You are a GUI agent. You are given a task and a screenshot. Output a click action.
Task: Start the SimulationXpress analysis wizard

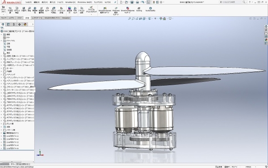point(105,10)
